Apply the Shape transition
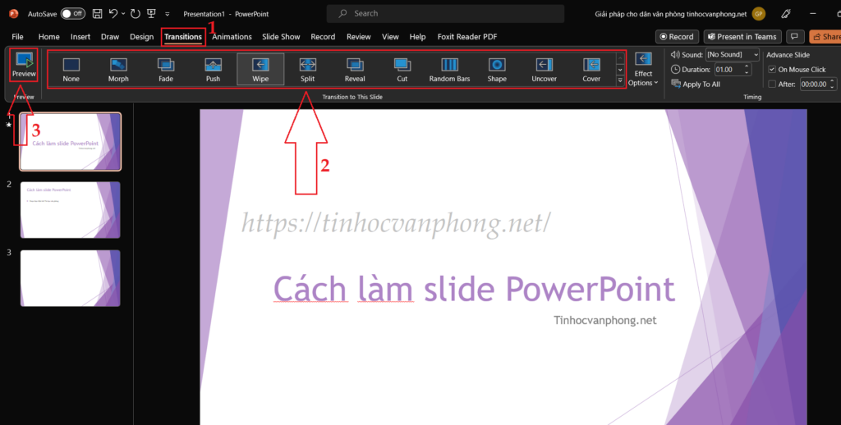The width and height of the screenshot is (841, 425). coord(497,69)
